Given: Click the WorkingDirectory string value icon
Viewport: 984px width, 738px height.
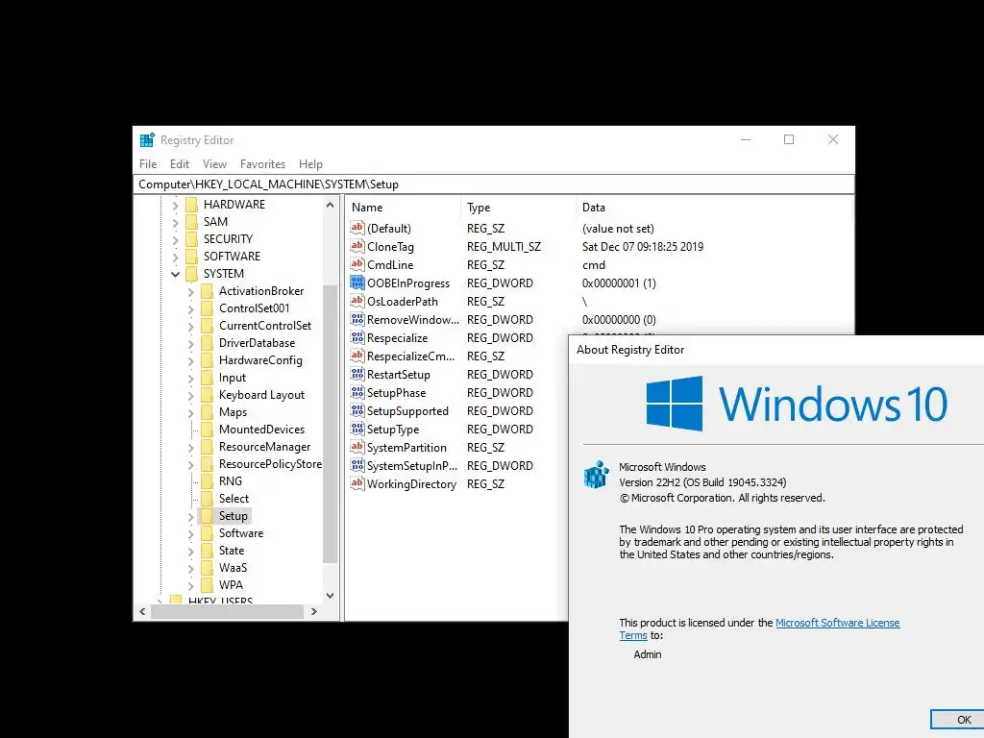Looking at the screenshot, I should pos(357,483).
